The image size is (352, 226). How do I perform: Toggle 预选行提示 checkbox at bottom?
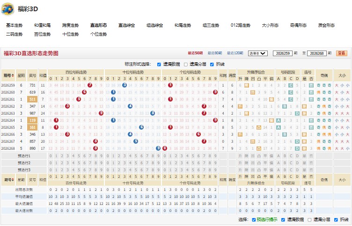coord(254,220)
